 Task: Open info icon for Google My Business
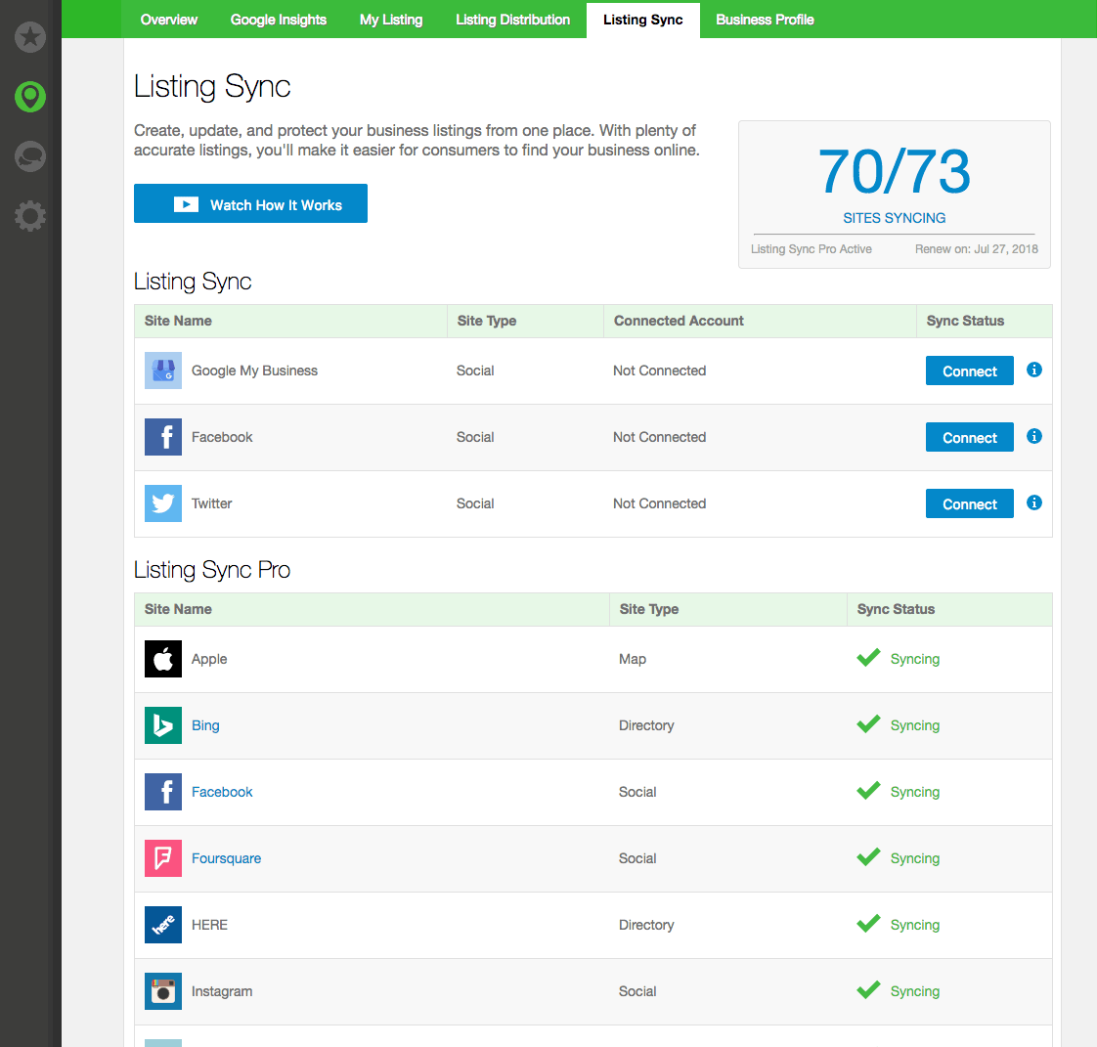(x=1034, y=370)
